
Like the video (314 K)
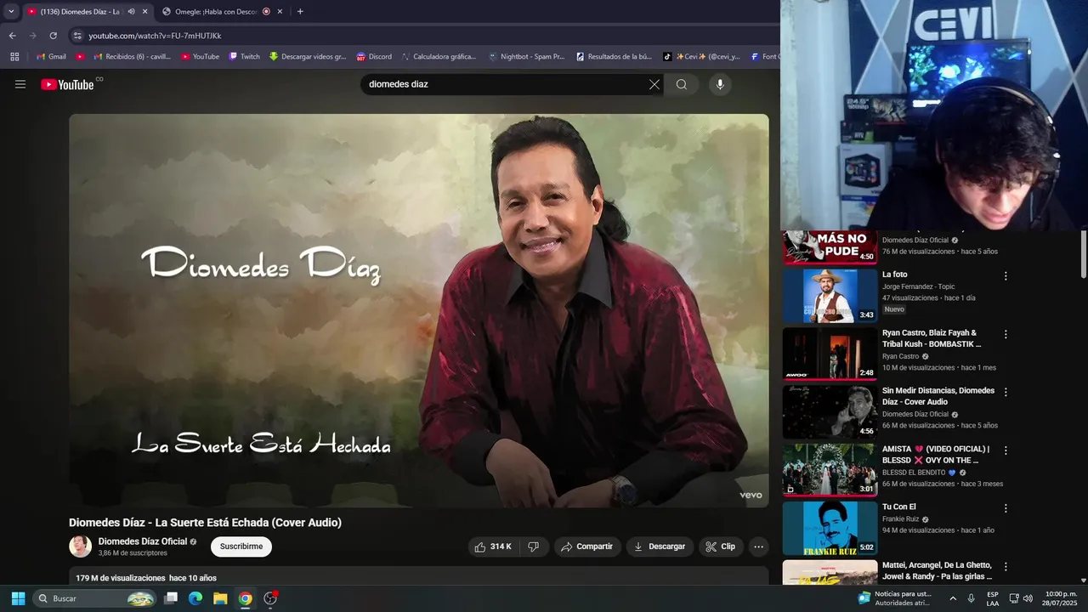pyautogui.click(x=493, y=547)
